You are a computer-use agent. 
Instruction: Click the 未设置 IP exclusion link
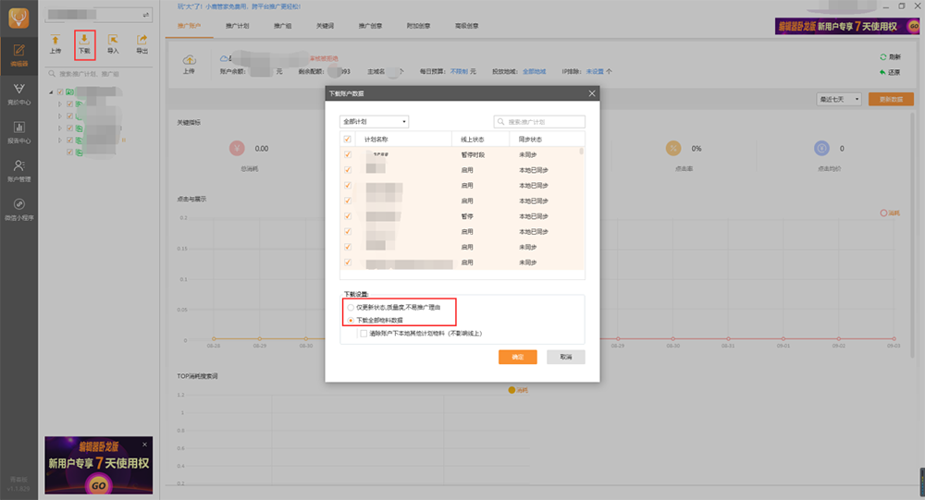595,71
